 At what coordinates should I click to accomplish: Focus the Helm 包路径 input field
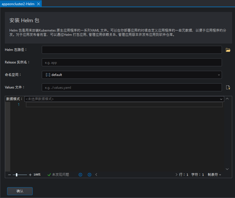tap(132, 50)
